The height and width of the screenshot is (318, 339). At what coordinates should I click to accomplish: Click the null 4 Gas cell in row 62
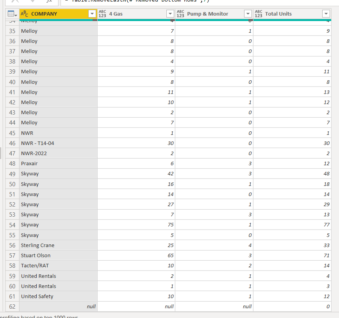[x=136, y=307]
